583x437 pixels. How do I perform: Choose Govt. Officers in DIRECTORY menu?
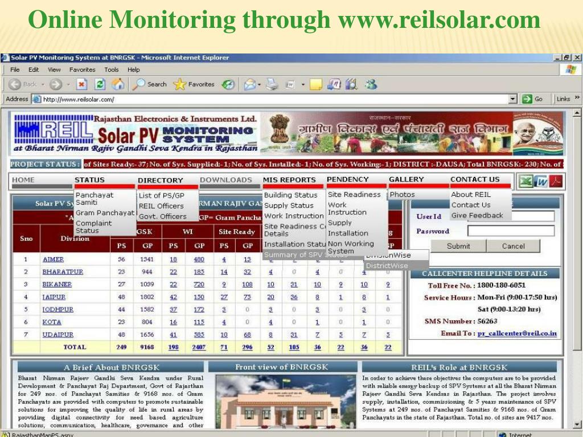point(162,216)
